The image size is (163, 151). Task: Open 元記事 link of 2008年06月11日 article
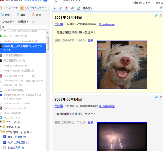59,24
